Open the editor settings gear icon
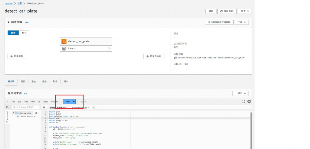The height and width of the screenshot is (149, 310). [249, 102]
